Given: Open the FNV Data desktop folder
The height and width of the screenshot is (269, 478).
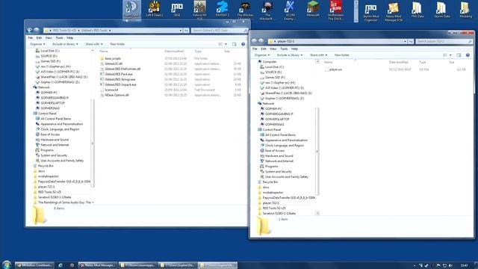Looking at the screenshot, I should [417, 10].
